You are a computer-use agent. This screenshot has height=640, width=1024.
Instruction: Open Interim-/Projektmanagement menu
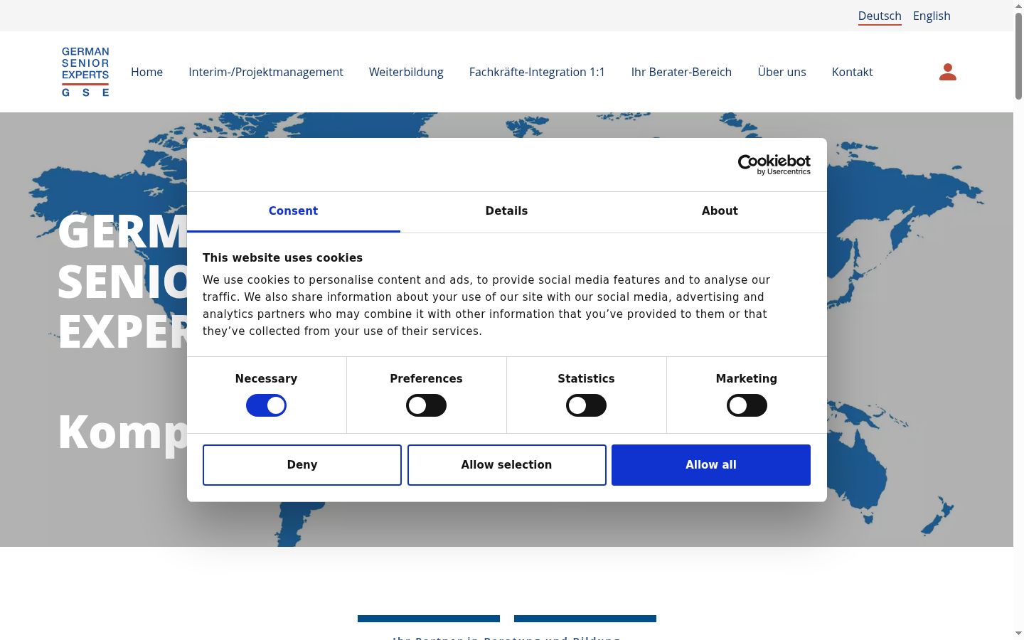click(266, 72)
